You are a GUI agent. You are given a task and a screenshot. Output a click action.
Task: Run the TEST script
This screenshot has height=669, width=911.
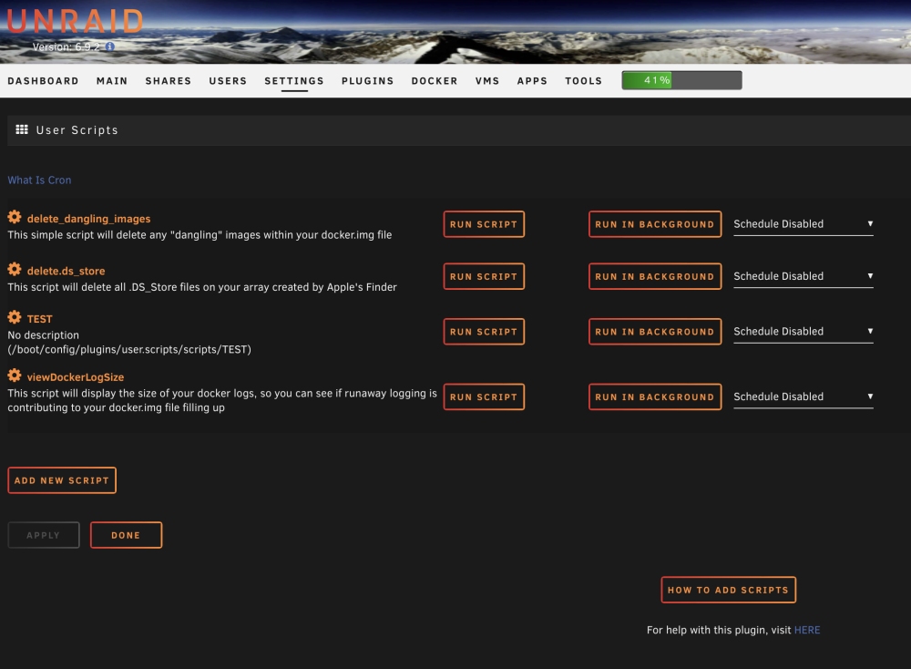(484, 332)
